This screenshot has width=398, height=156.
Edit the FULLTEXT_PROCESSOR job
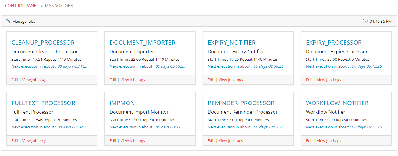click(x=15, y=140)
